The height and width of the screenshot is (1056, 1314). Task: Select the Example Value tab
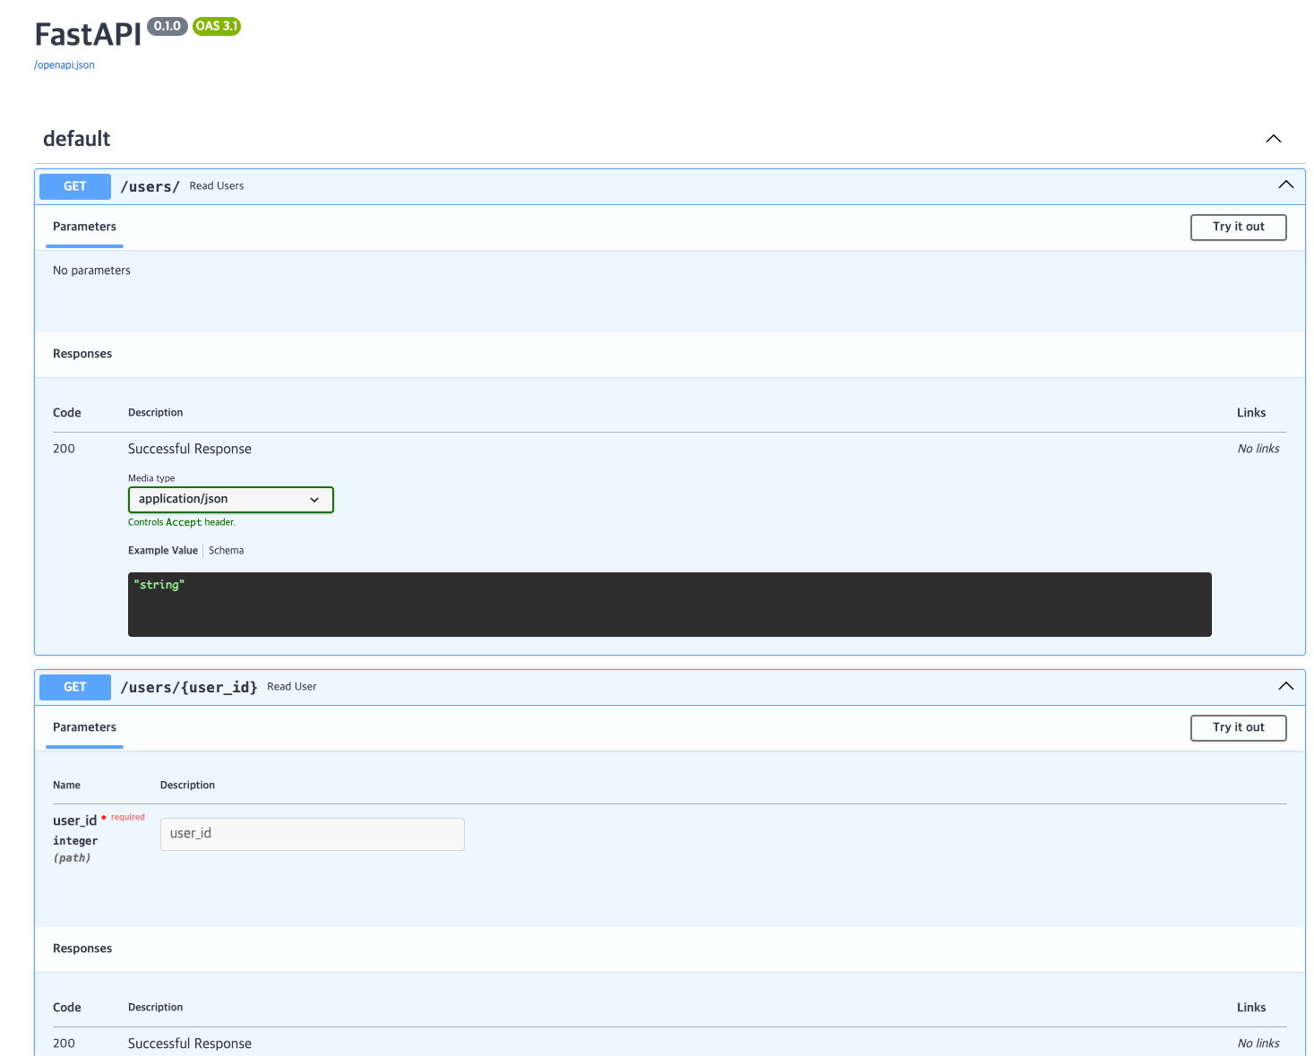pyautogui.click(x=163, y=551)
